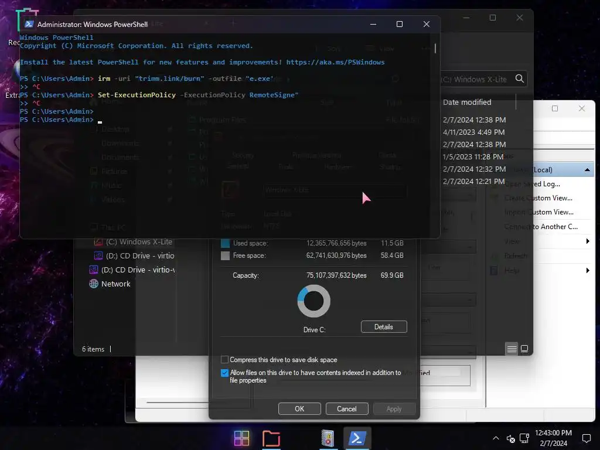Maximize the Event Viewer window

[x=554, y=108]
